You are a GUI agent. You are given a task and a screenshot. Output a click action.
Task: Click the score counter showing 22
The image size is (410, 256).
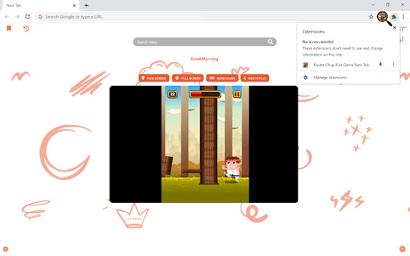tap(172, 94)
